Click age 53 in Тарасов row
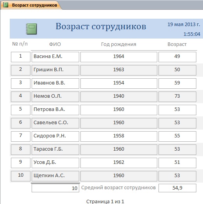The width and height of the screenshot is (203, 204). click(x=177, y=149)
